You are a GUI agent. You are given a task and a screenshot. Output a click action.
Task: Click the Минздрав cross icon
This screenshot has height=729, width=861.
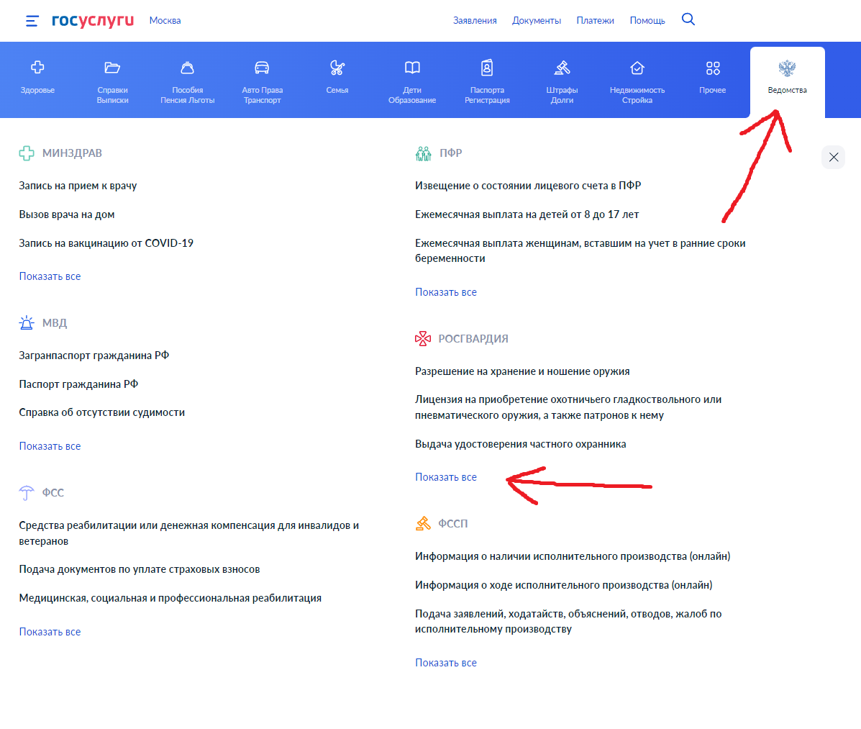[27, 153]
